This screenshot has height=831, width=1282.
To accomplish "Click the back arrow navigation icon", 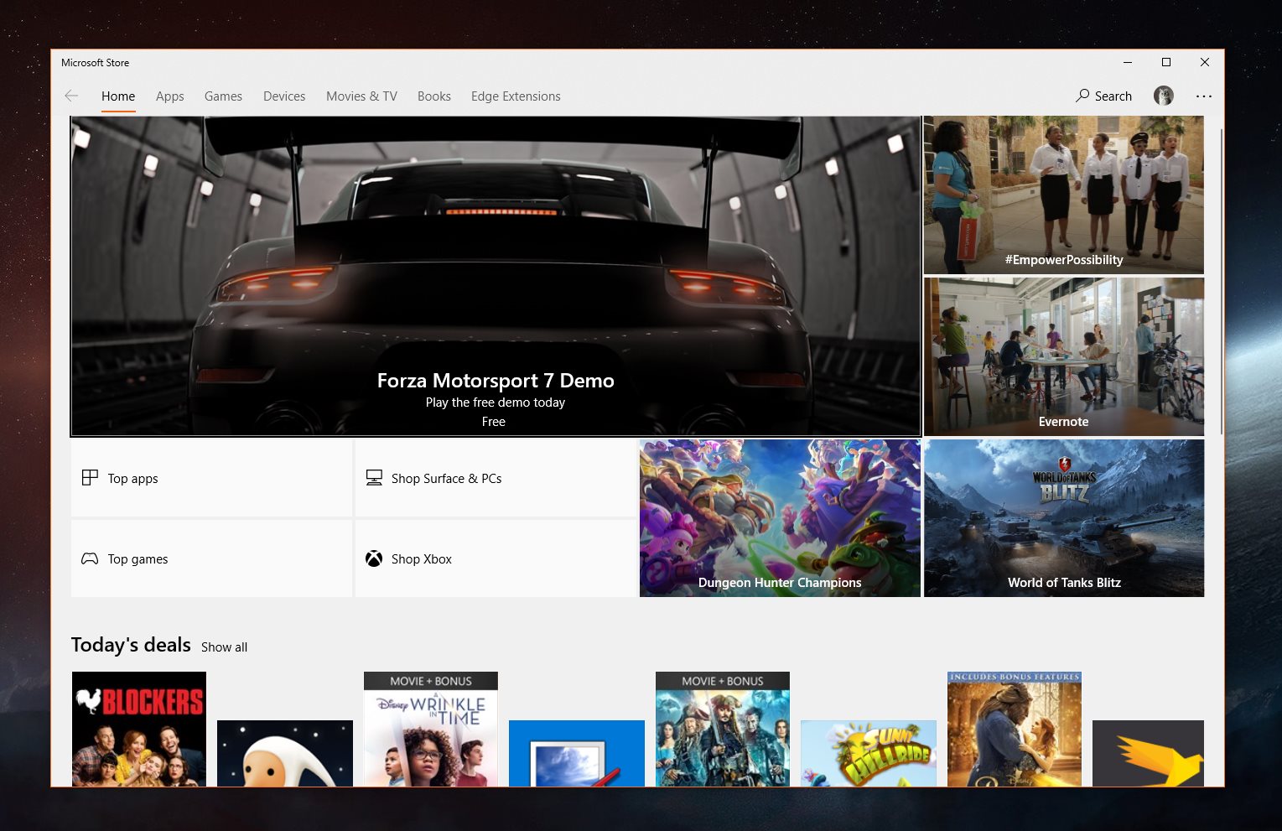I will pyautogui.click(x=71, y=96).
